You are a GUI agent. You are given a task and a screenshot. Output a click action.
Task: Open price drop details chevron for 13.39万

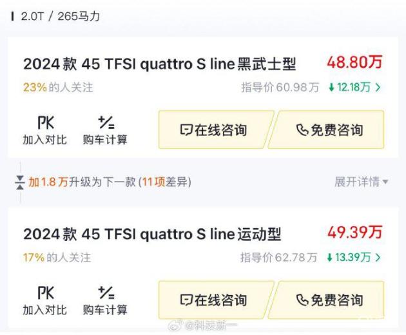(378, 258)
